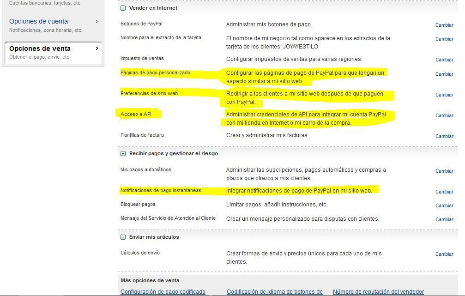Click Cambiar for Notificaciones de pago instantáneas
Viewport: 465px width, 296px height.
[444, 192]
